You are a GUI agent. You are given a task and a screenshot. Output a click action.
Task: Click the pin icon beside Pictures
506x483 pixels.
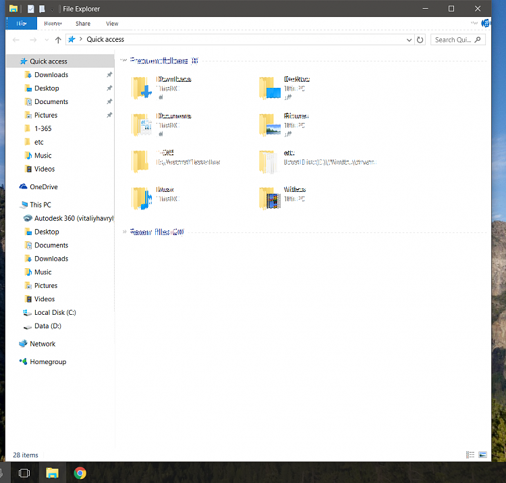pos(109,115)
